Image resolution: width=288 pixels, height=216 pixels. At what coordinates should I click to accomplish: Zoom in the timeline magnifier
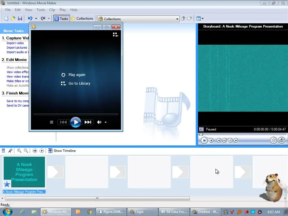coord(19,151)
